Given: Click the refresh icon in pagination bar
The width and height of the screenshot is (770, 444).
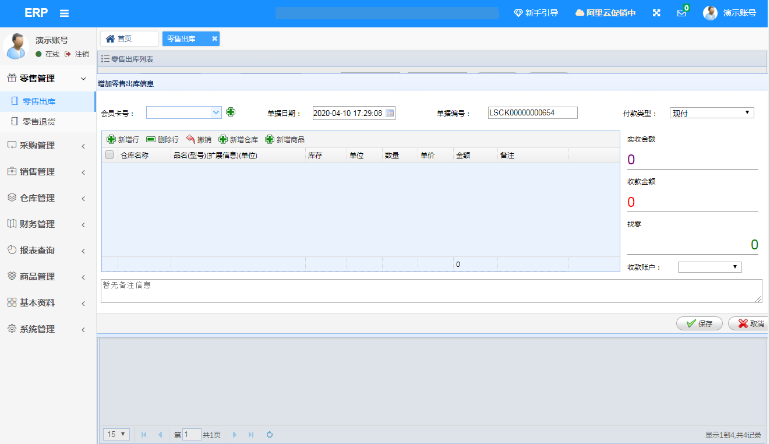Looking at the screenshot, I should [270, 435].
